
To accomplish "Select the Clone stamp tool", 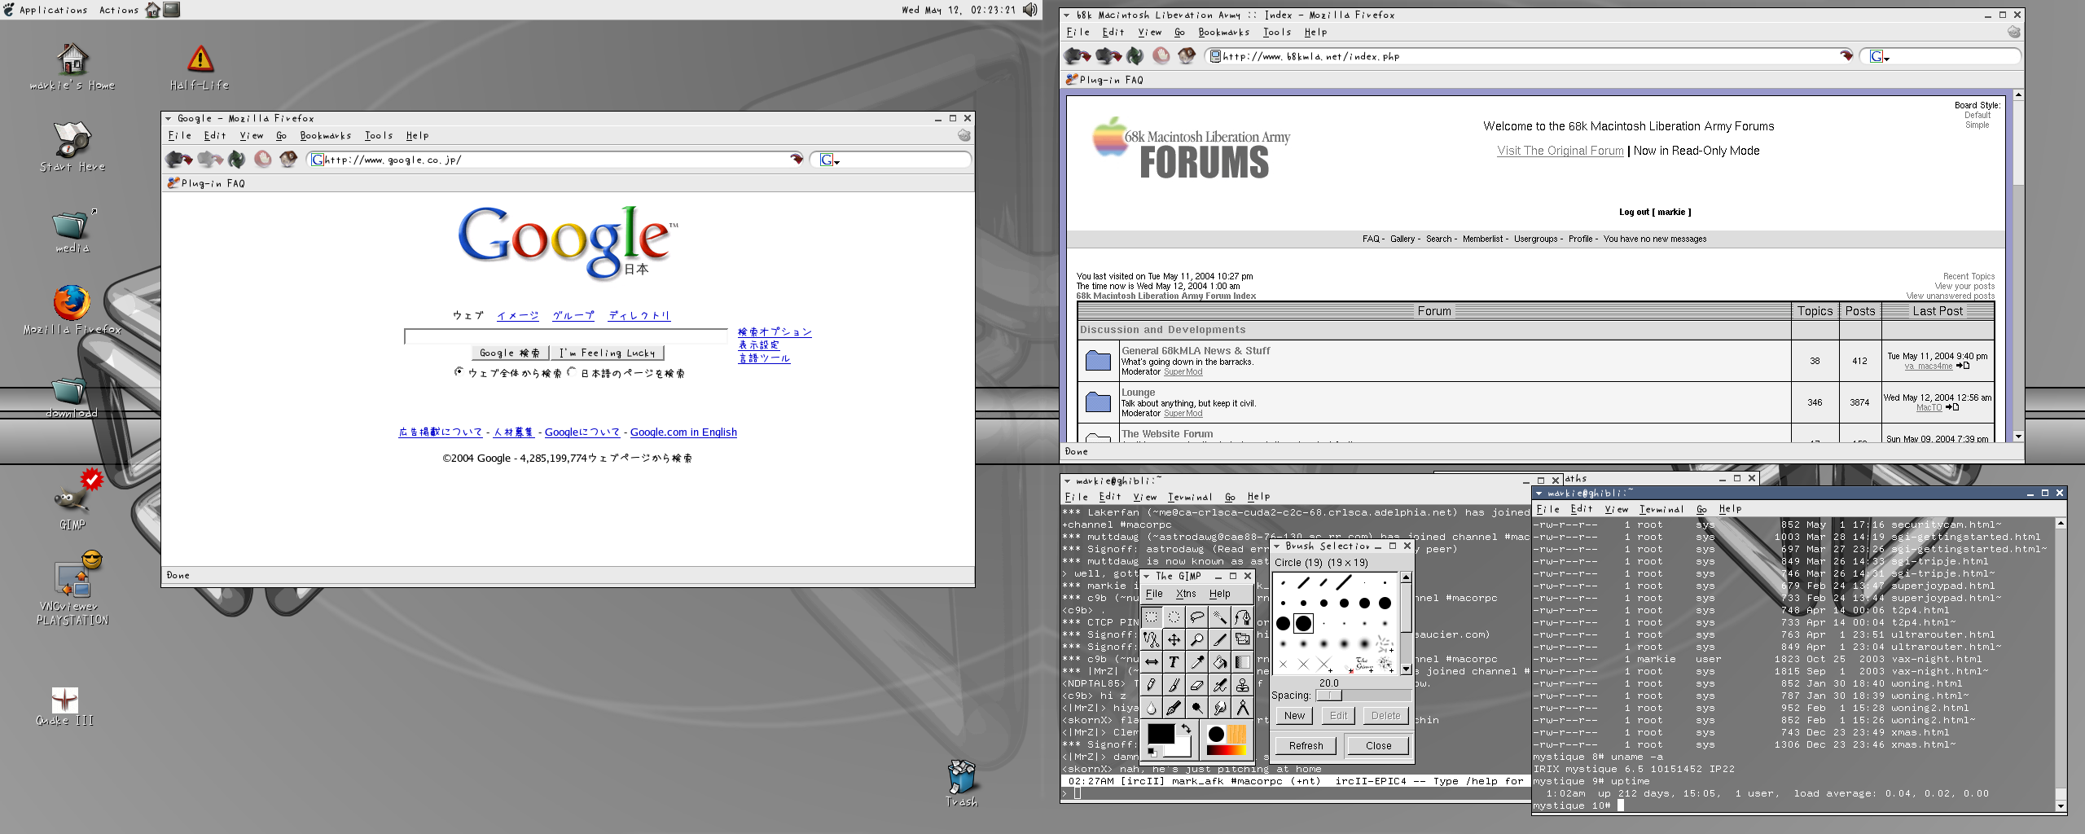I will [1242, 685].
